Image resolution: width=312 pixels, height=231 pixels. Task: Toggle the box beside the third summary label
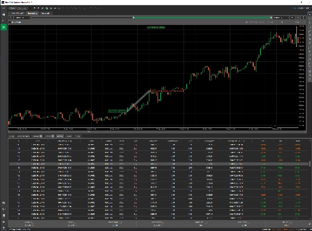[x=121, y=222]
